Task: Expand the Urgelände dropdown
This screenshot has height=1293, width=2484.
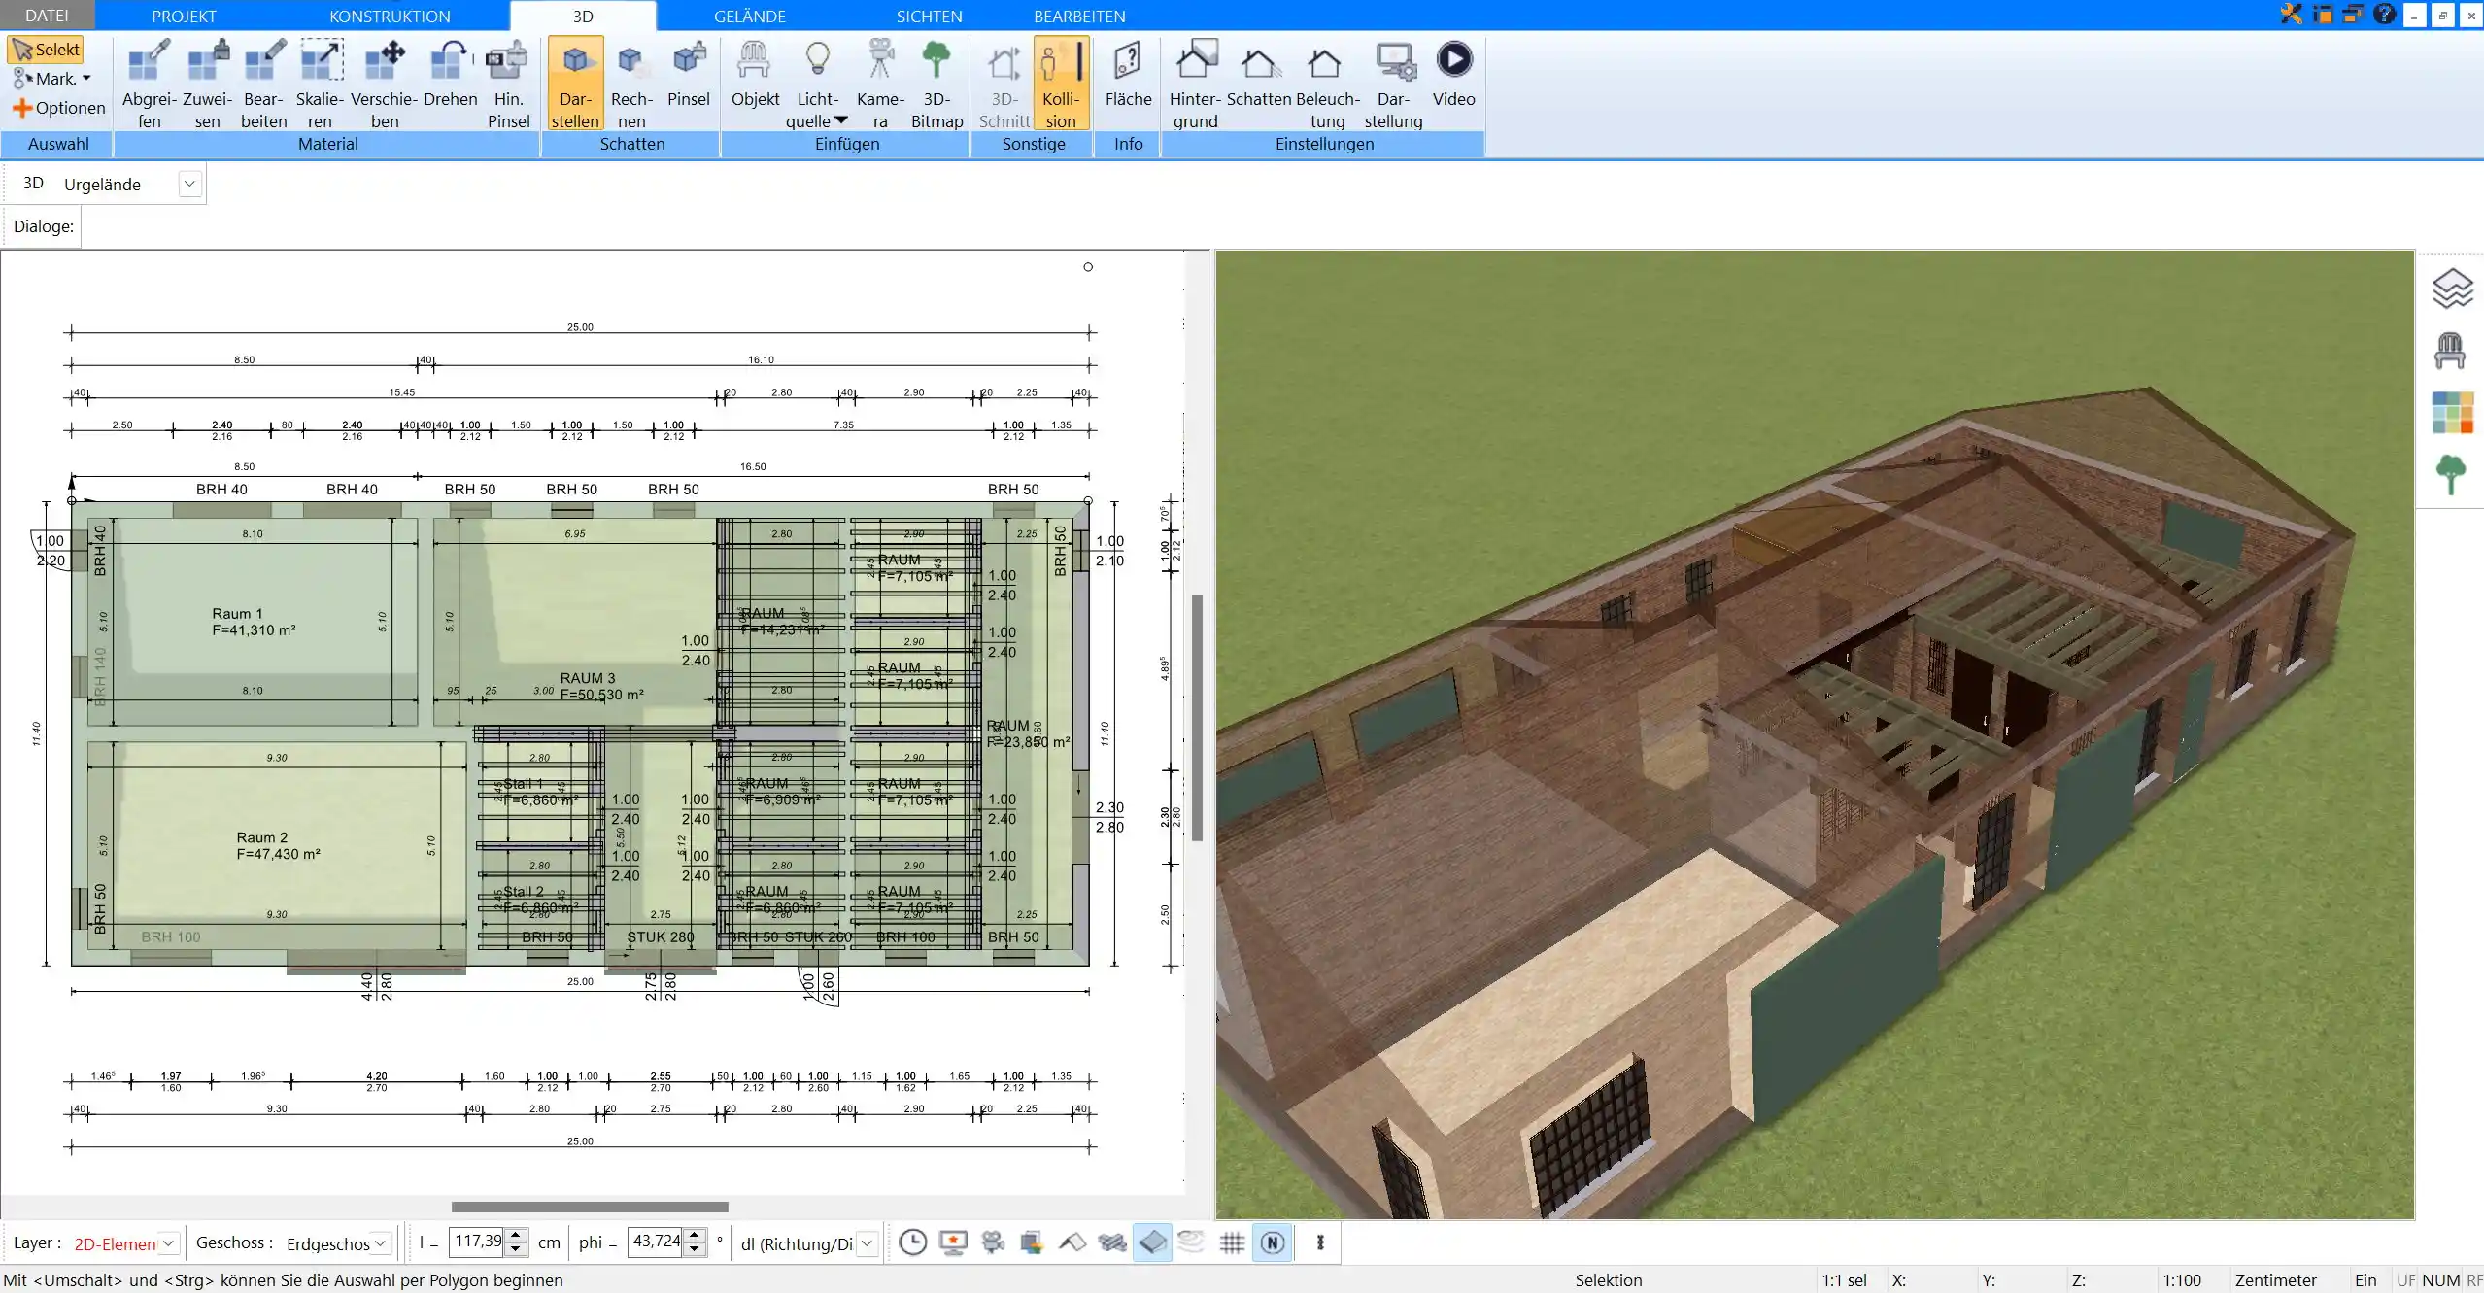Action: [188, 184]
